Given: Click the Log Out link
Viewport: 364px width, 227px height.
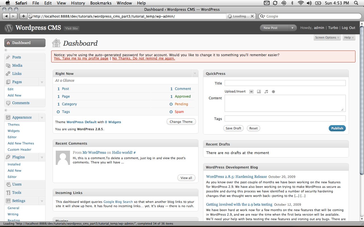Looking at the screenshot, I should coord(348,28).
